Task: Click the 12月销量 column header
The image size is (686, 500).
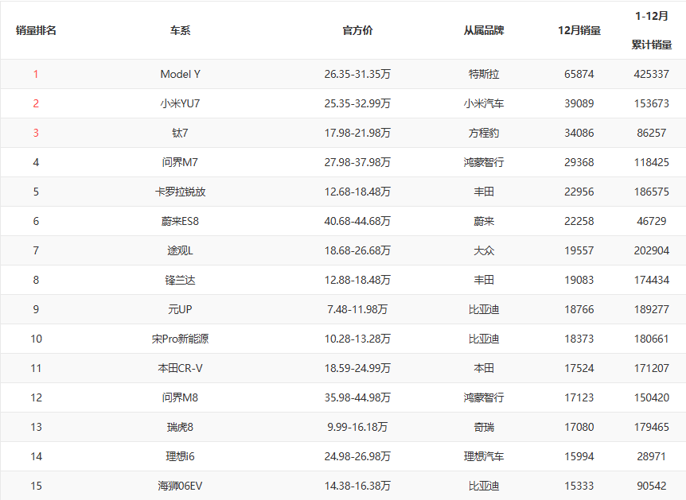Action: (x=579, y=30)
